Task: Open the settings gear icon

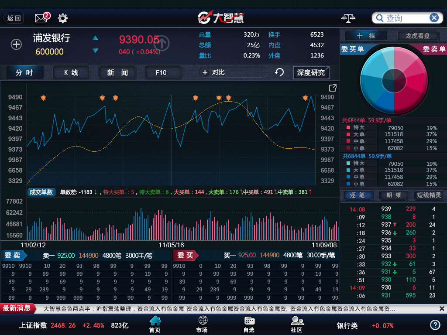Action: (x=63, y=18)
